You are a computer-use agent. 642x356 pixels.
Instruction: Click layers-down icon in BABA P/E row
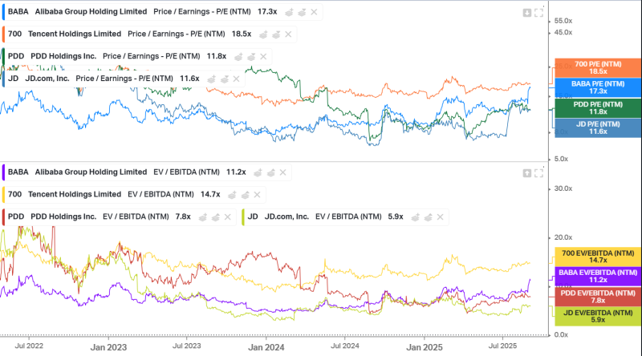(302, 12)
